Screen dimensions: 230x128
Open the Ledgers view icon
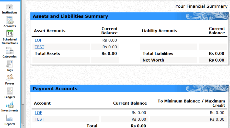[10, 91]
